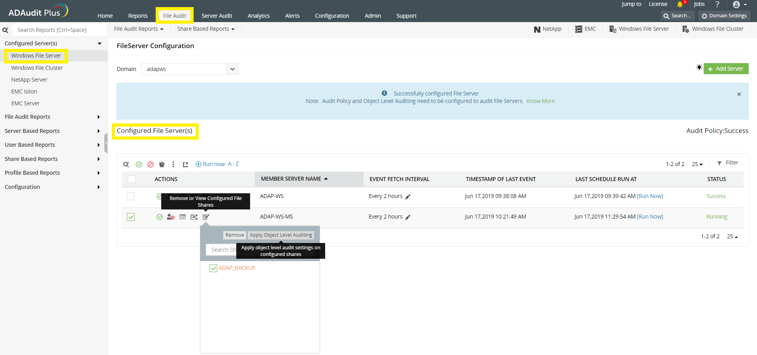
Task: Open the more actions three-dot icon
Action: [x=173, y=164]
